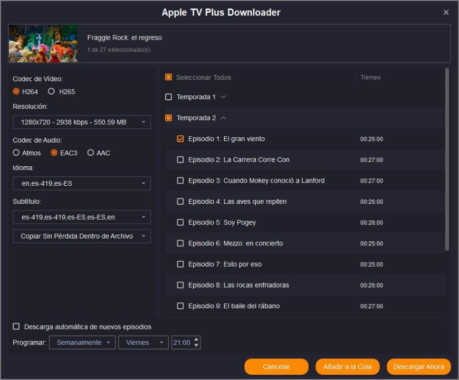Open the Copiar Sin Pérdida subtitle mode dropdown
Viewport: 459px width, 380px height.
point(82,236)
